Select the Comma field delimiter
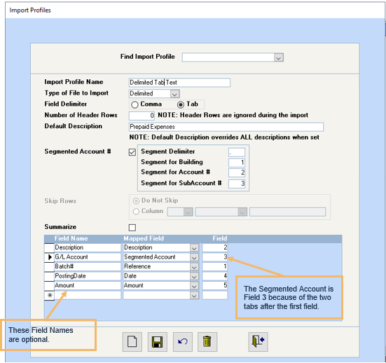 tap(135, 104)
